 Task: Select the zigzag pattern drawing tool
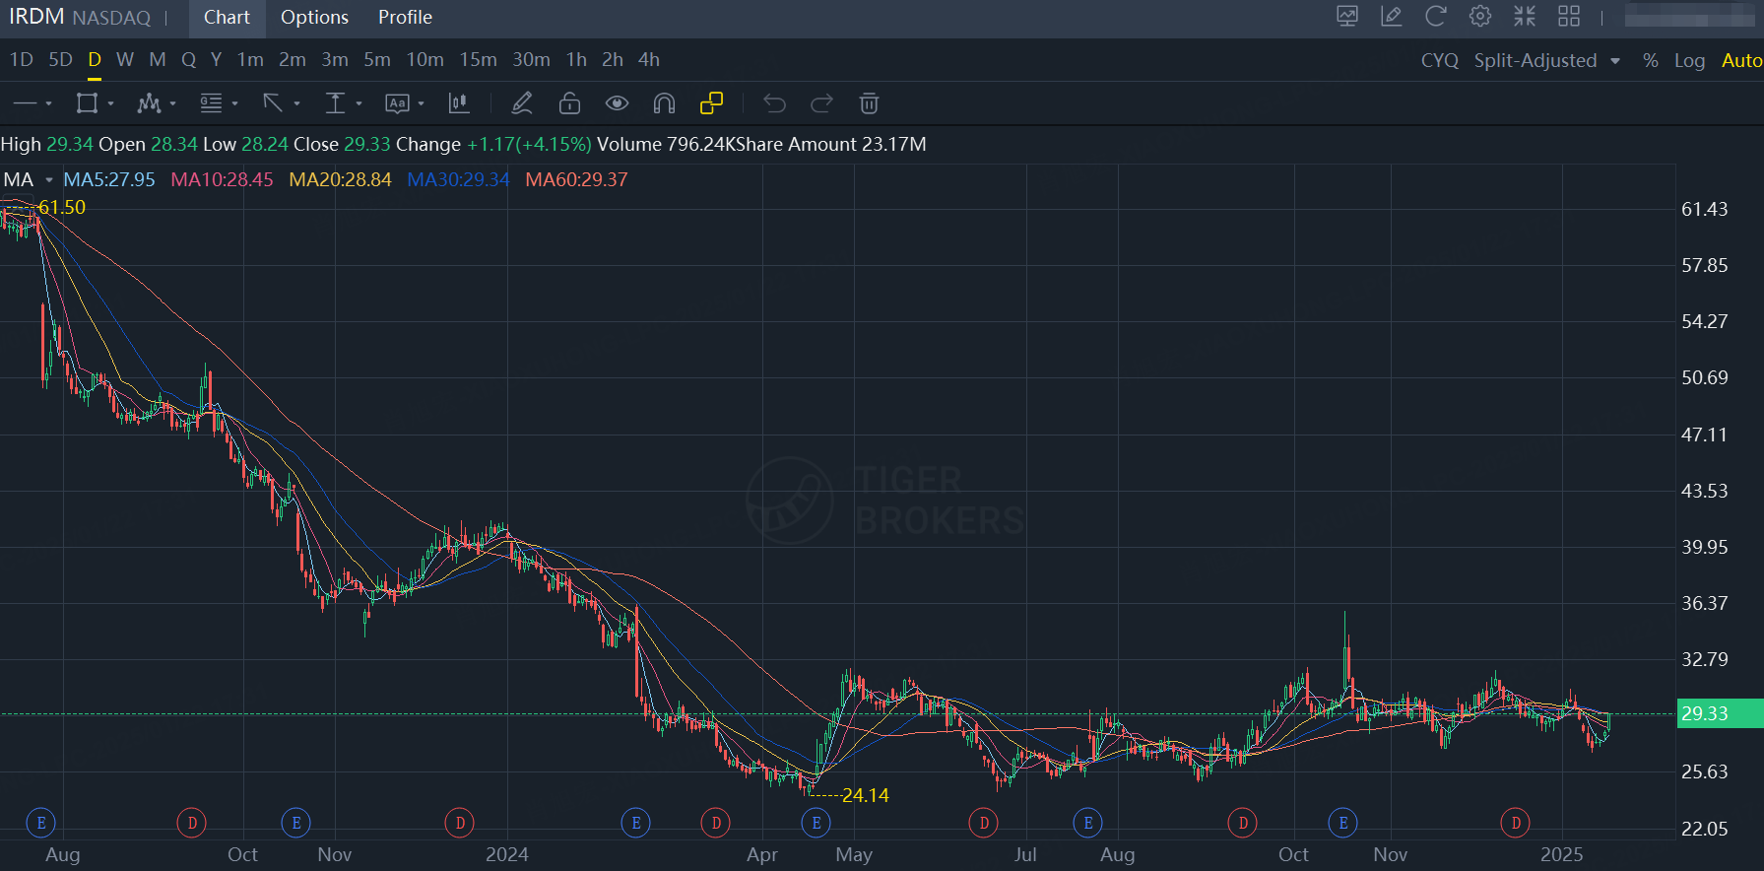[x=149, y=103]
